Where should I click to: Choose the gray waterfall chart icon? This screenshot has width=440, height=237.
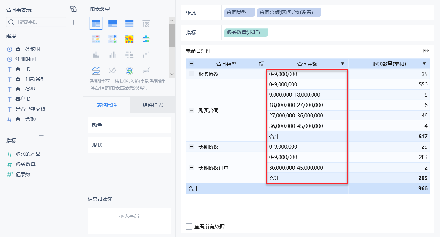click(x=146, y=55)
